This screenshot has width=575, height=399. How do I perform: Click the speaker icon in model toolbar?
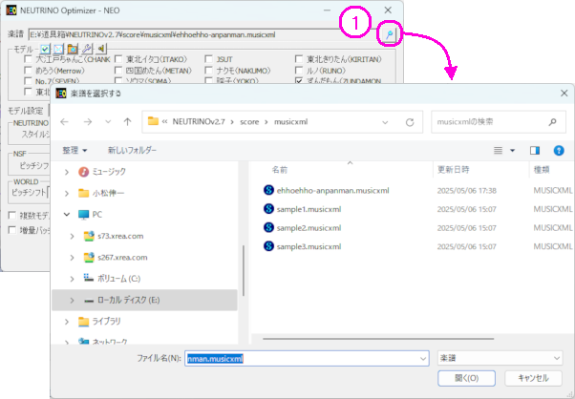click(101, 49)
